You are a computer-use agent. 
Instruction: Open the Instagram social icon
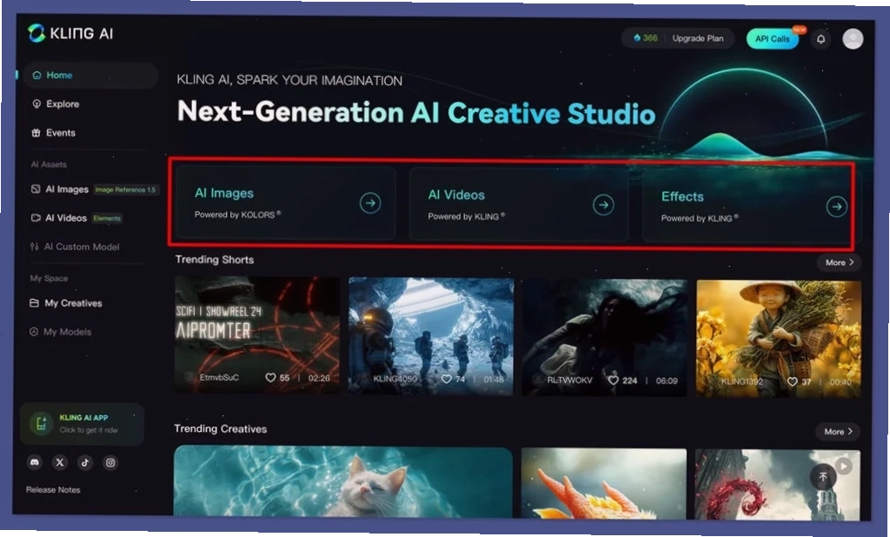coord(110,462)
